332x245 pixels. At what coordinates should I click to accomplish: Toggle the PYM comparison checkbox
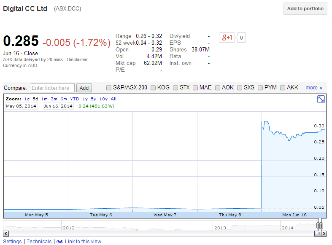tap(260, 88)
